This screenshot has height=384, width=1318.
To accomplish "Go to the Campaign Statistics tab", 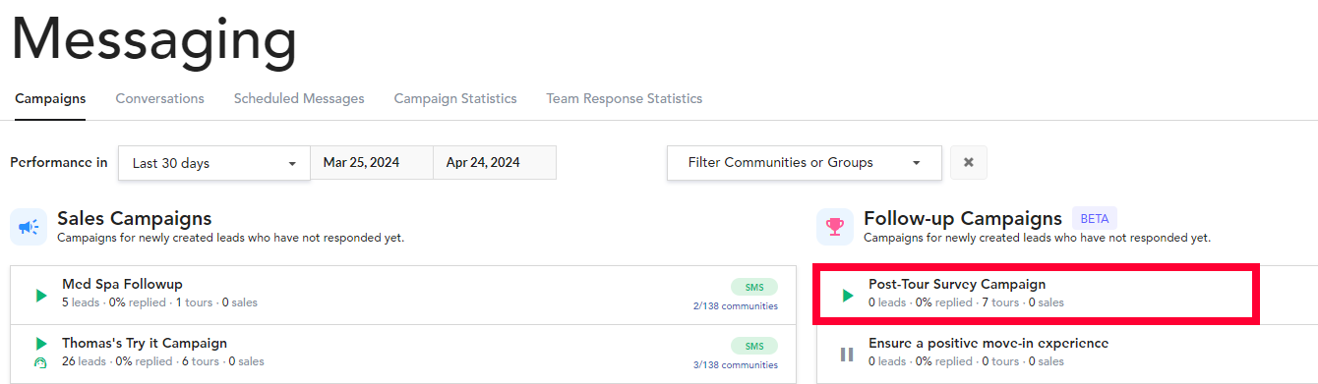I will (x=455, y=98).
